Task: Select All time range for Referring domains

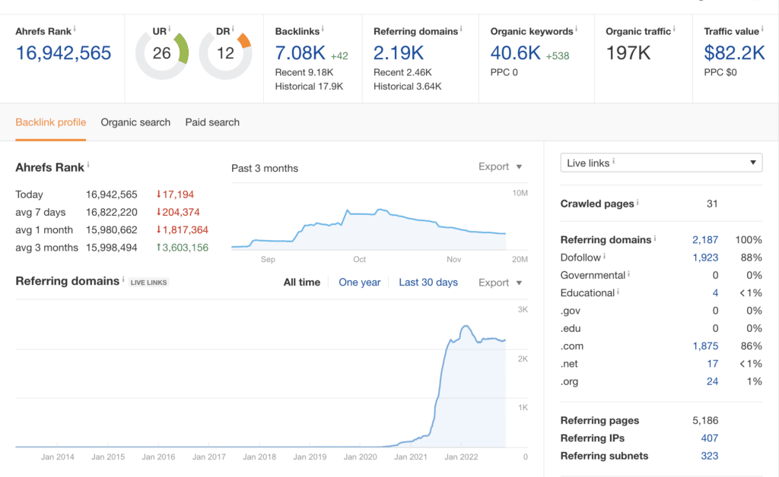Action: (x=301, y=282)
